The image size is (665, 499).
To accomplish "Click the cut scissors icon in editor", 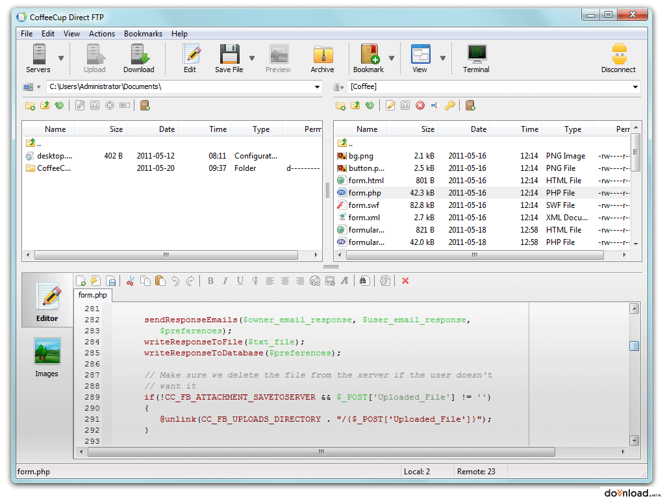I will pyautogui.click(x=131, y=281).
